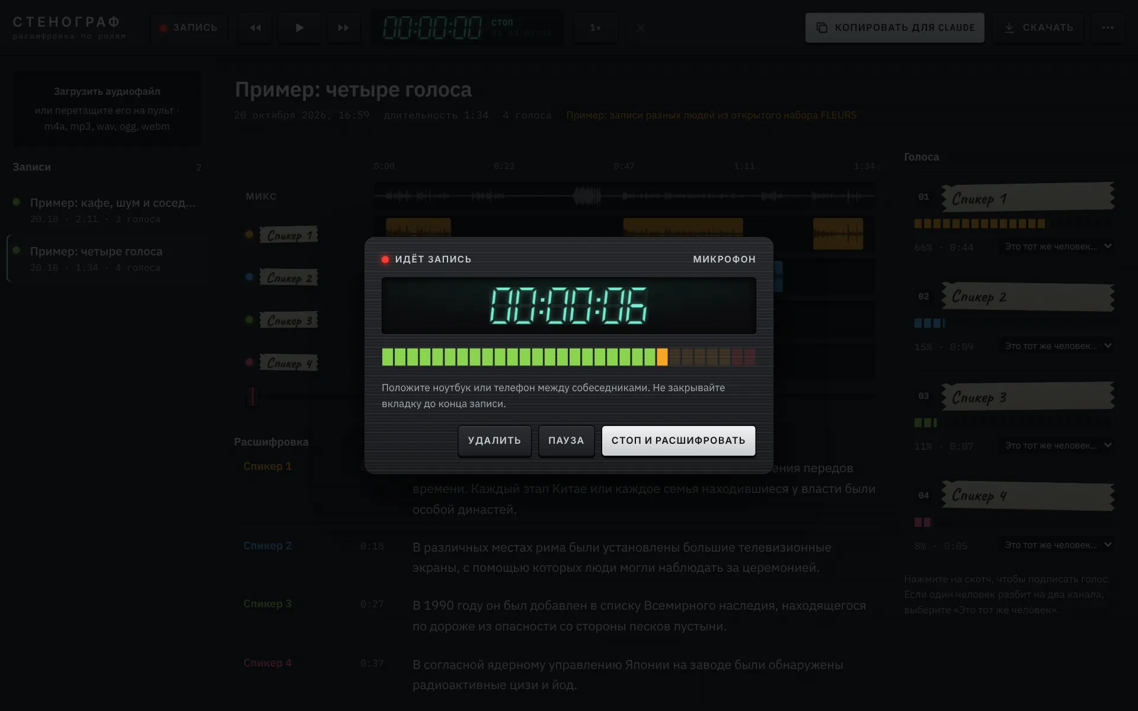
Task: Select recording Пример: четыре голоса in sidebar
Action: tap(106, 258)
